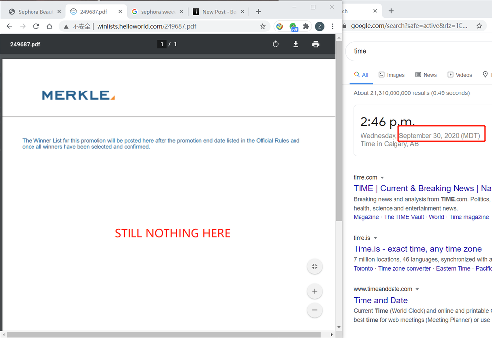492x338 pixels.
Task: Go to the browser home page
Action: (49, 26)
